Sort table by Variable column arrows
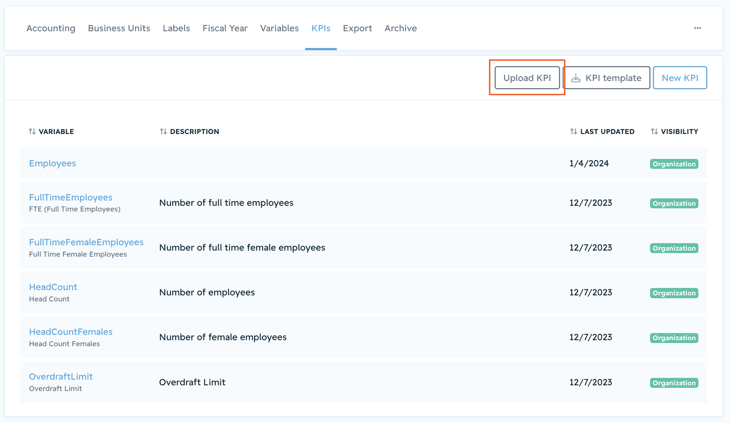The height and width of the screenshot is (423, 729). [x=32, y=132]
